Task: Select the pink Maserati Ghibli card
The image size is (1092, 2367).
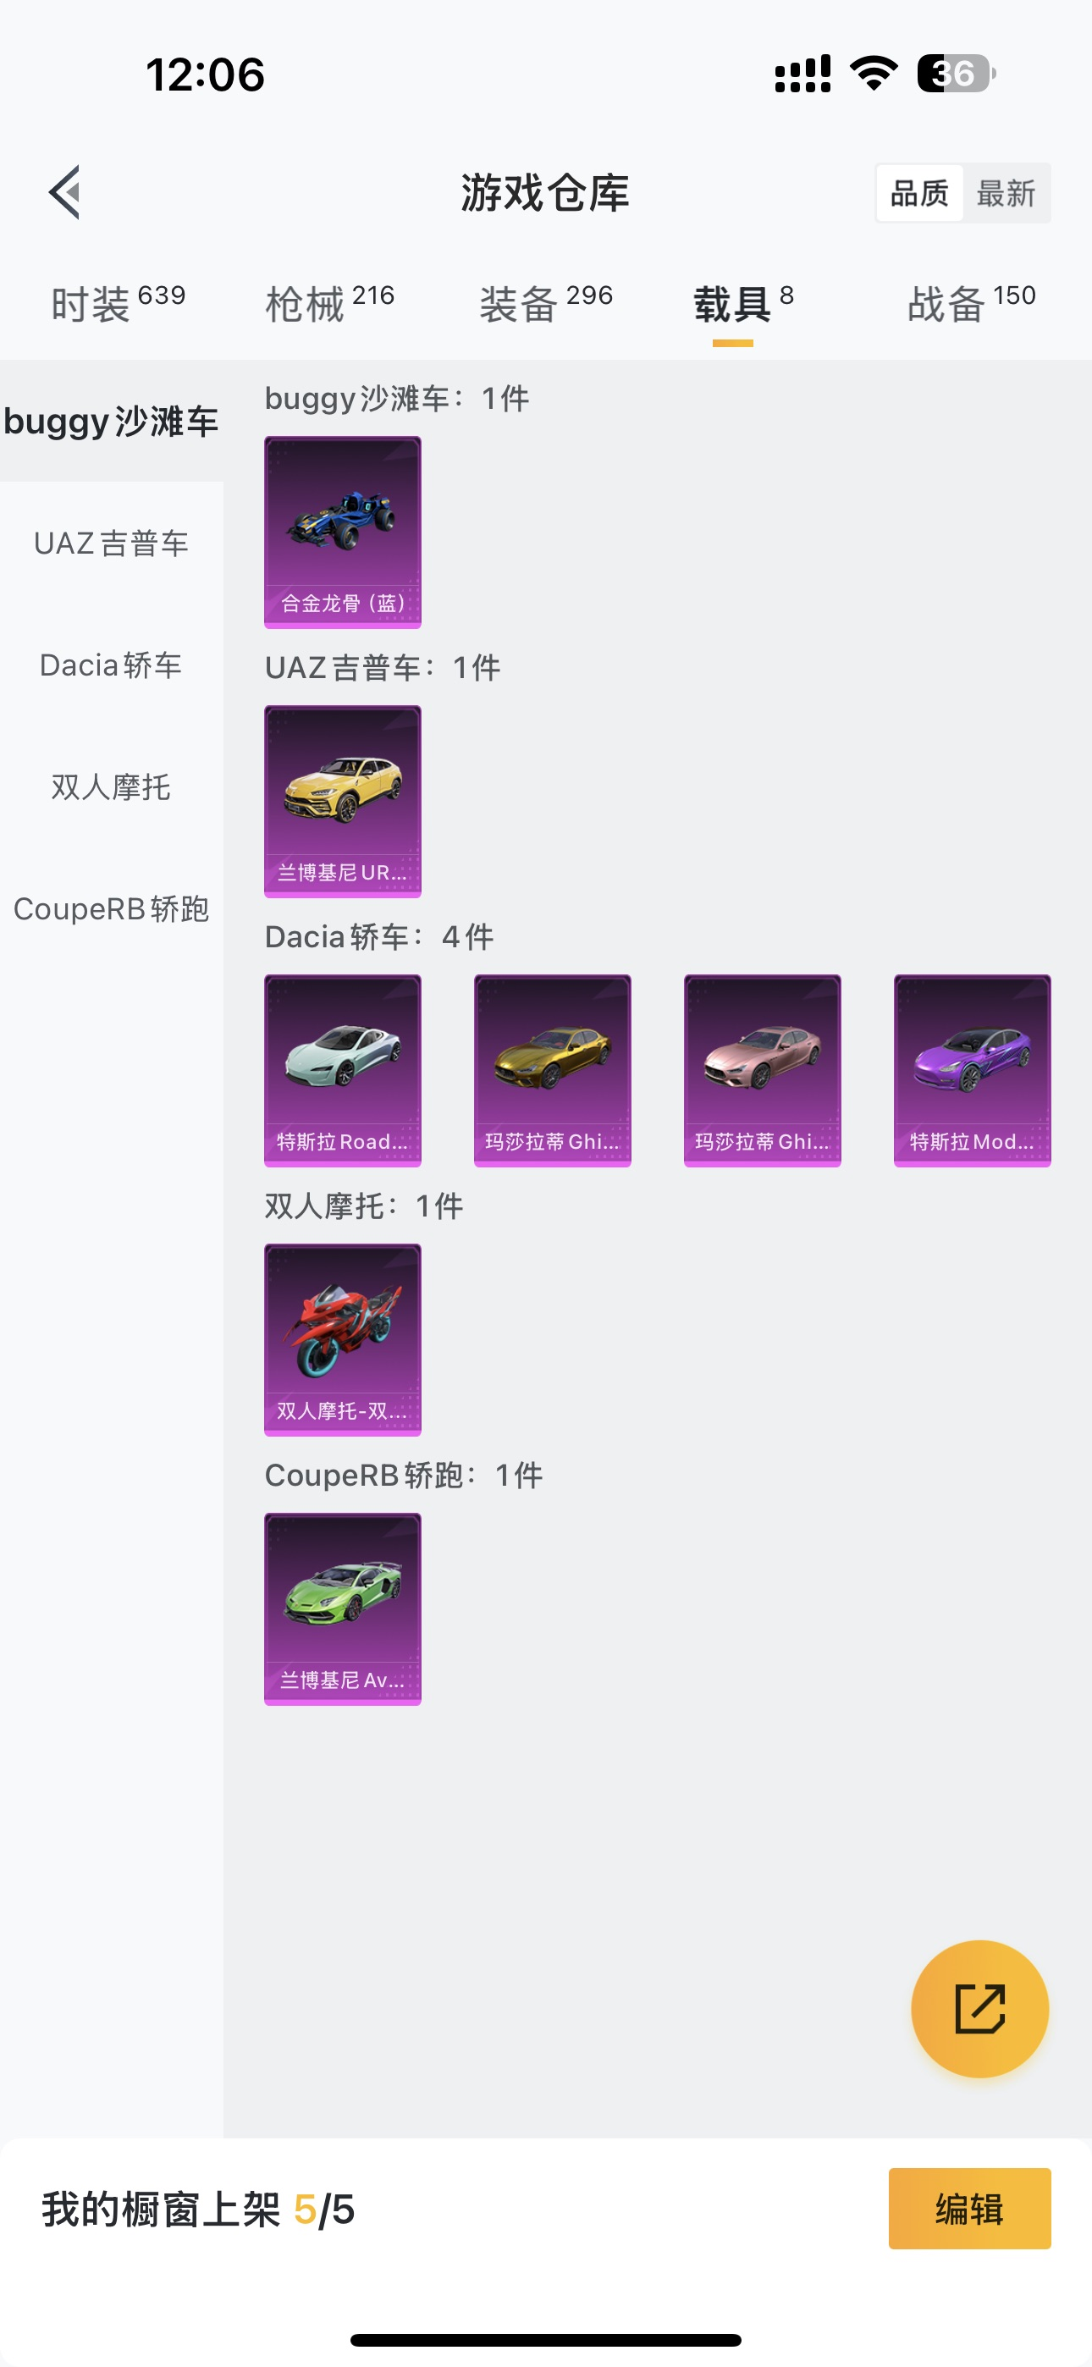Action: [762, 1070]
